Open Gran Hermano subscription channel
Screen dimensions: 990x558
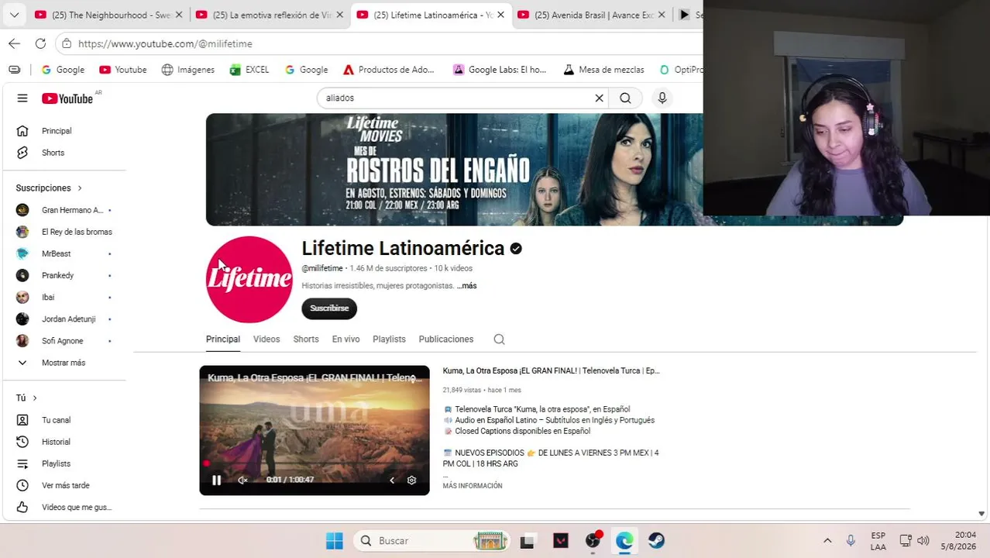(64, 210)
